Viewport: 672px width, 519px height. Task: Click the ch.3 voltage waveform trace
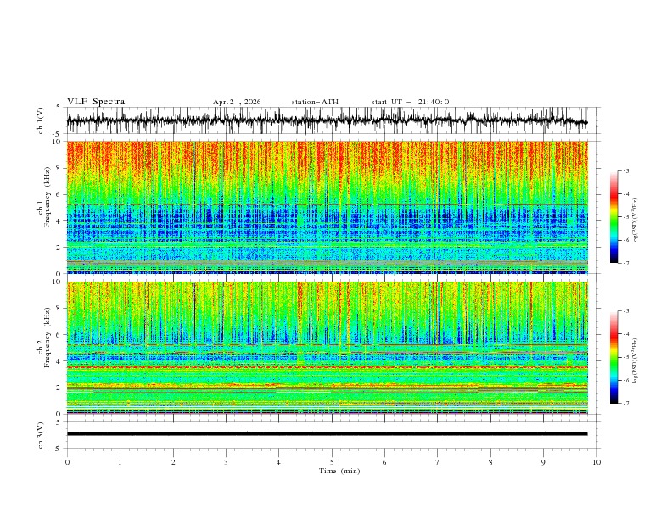pos(327,434)
